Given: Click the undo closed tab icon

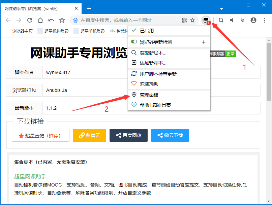Looking at the screenshot, I should [x=51, y=20].
